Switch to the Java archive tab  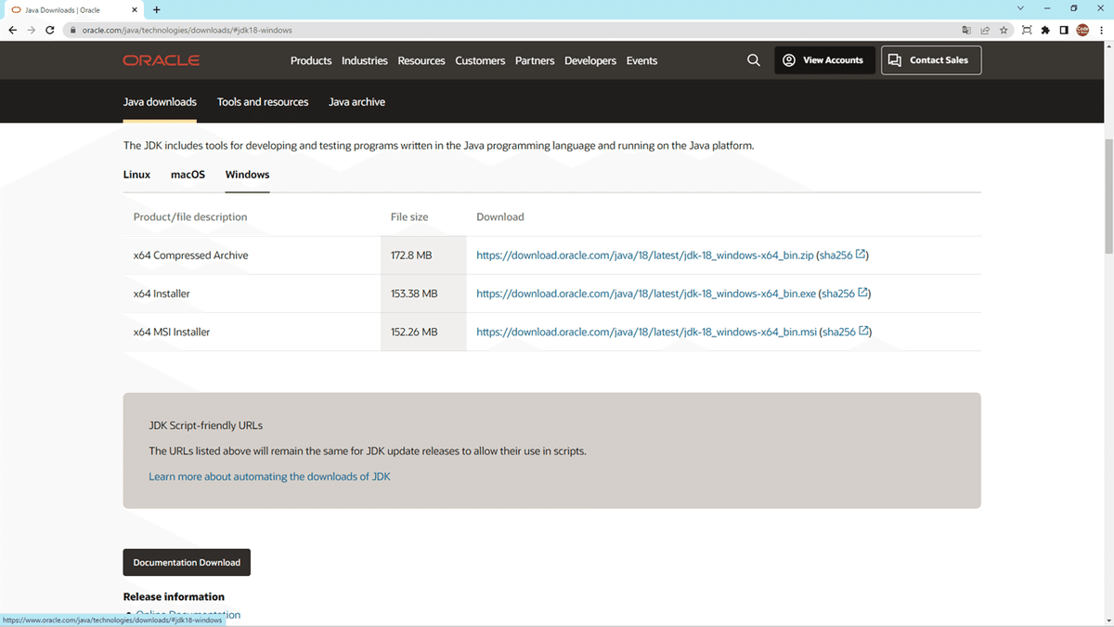[356, 102]
